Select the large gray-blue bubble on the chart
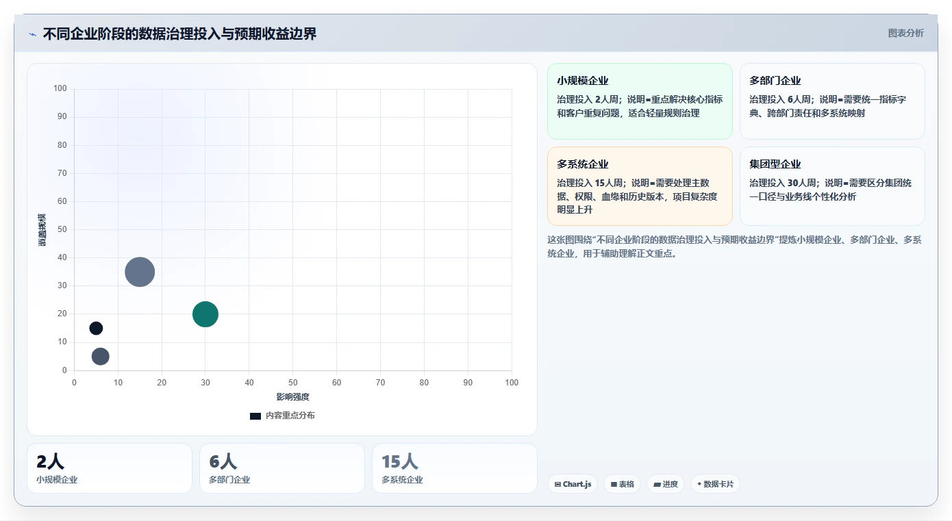 pos(140,272)
